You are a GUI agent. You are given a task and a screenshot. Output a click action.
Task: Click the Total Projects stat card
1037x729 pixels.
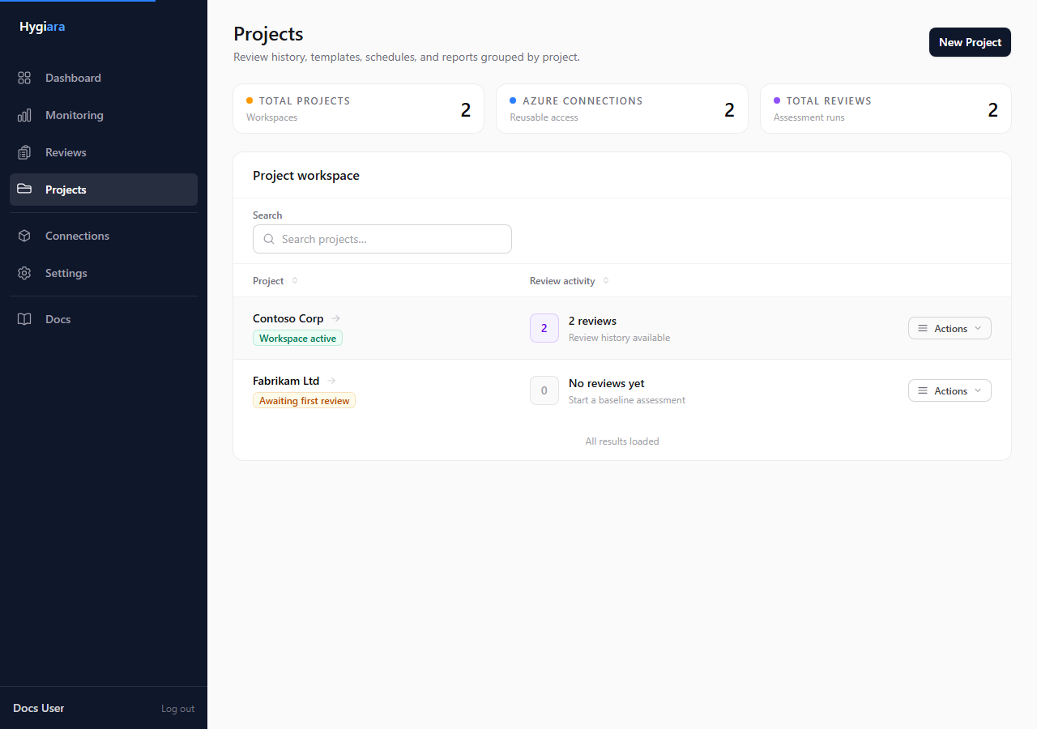359,109
